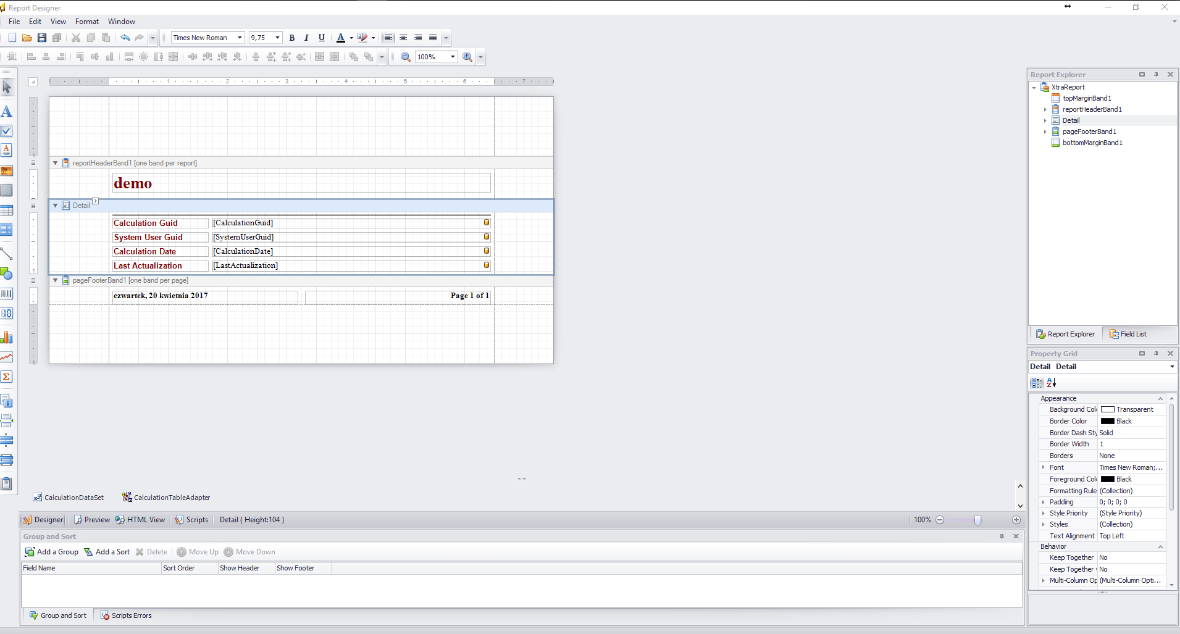
Task: Click Add a Sort button
Action: click(x=107, y=552)
